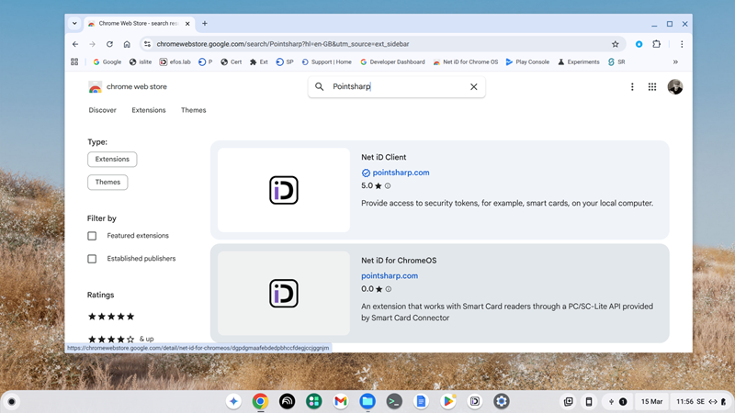Viewport: 735px width, 413px height.
Task: Expand the bookmarks bar overflow chevron
Action: pyautogui.click(x=675, y=62)
